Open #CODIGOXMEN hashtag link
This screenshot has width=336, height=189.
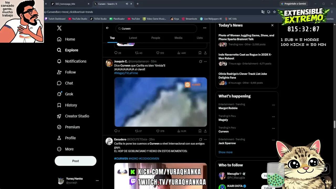click(x=149, y=159)
